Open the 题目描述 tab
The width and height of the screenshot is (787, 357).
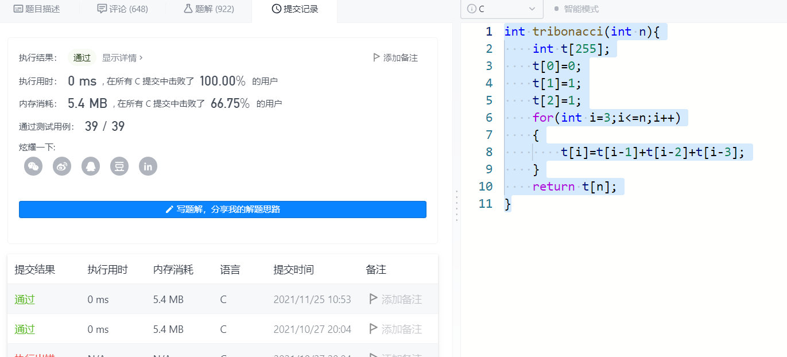click(x=37, y=9)
